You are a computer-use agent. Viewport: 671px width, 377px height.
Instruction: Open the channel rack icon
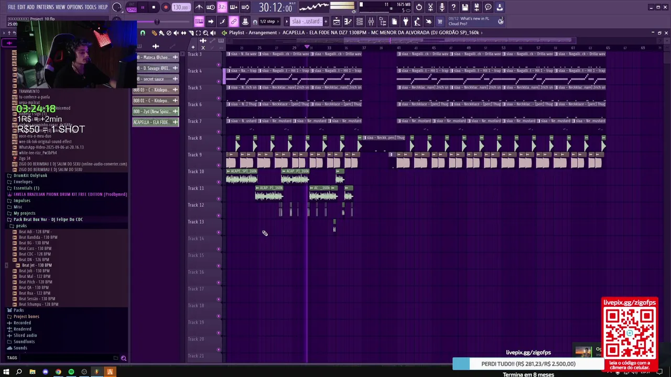pos(360,21)
